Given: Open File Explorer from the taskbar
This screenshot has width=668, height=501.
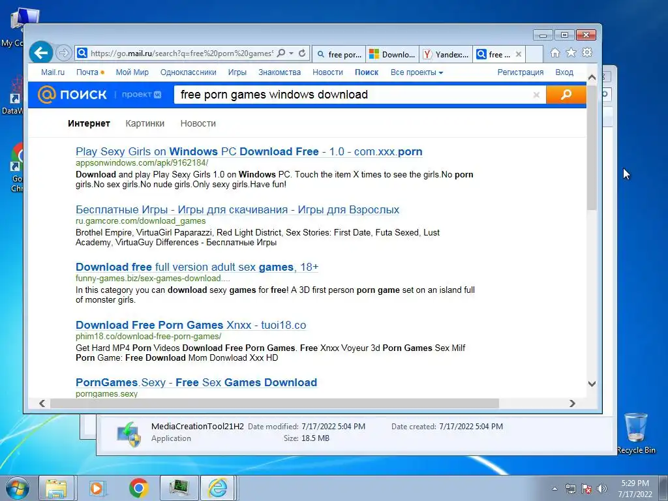Looking at the screenshot, I should pyautogui.click(x=56, y=488).
